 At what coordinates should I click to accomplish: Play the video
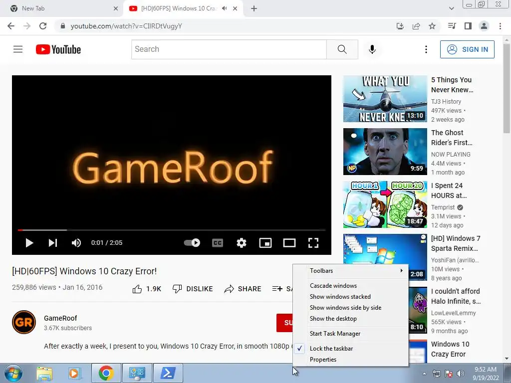pos(29,243)
